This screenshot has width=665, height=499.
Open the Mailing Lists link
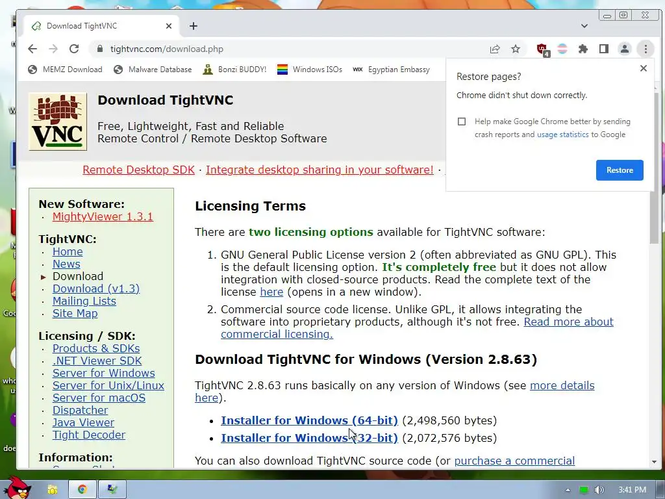[x=84, y=301]
